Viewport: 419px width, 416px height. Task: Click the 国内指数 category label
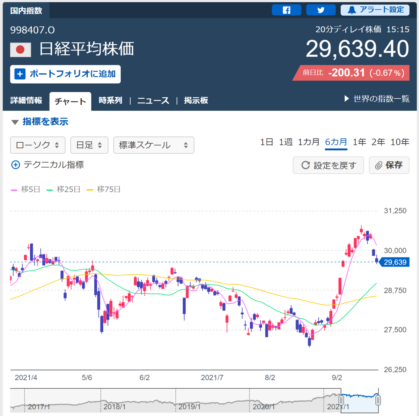(x=26, y=10)
